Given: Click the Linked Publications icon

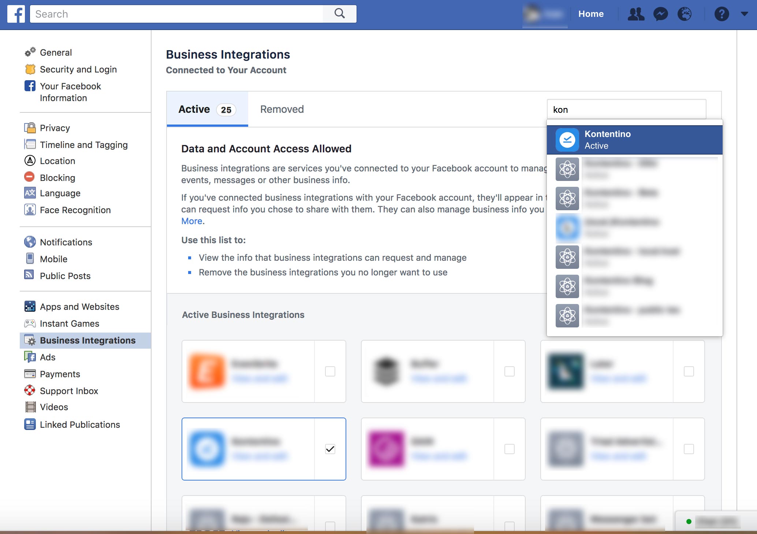Looking at the screenshot, I should coord(30,424).
